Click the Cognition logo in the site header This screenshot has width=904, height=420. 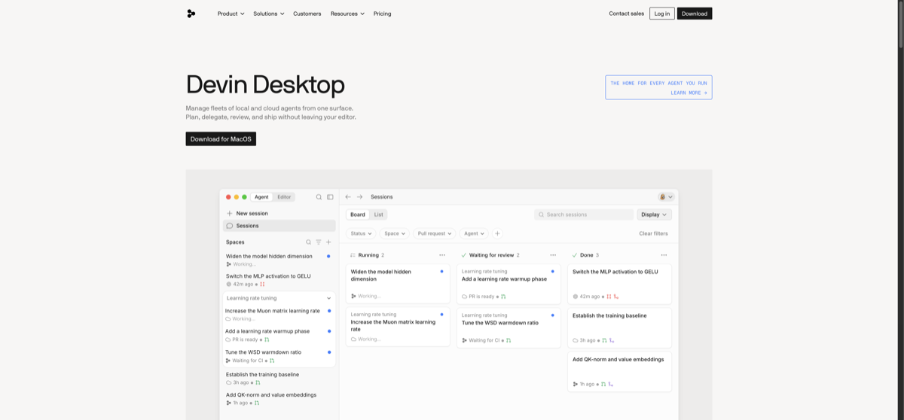(191, 14)
